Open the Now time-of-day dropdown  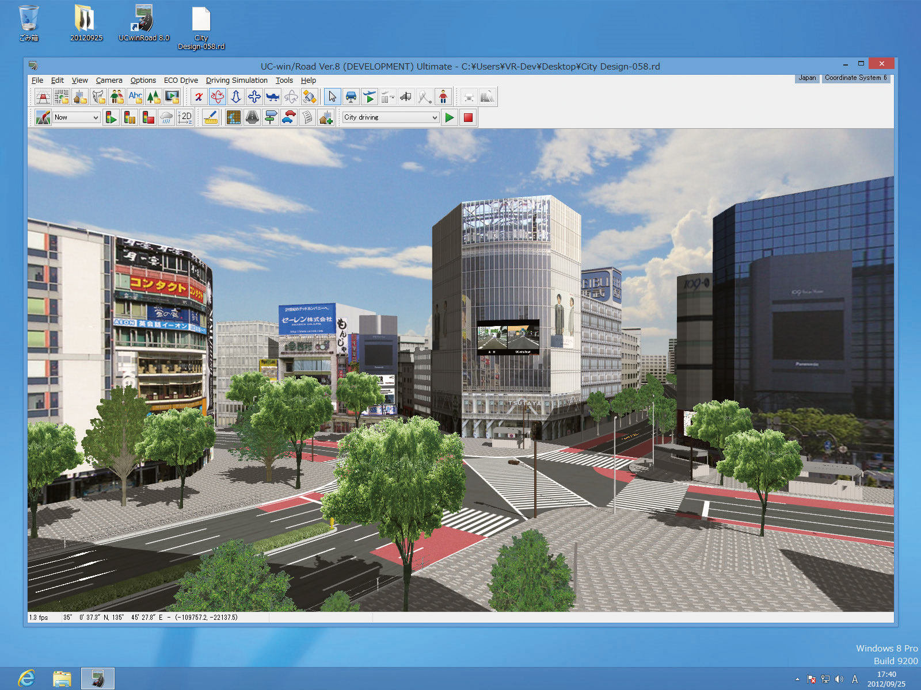pos(77,117)
